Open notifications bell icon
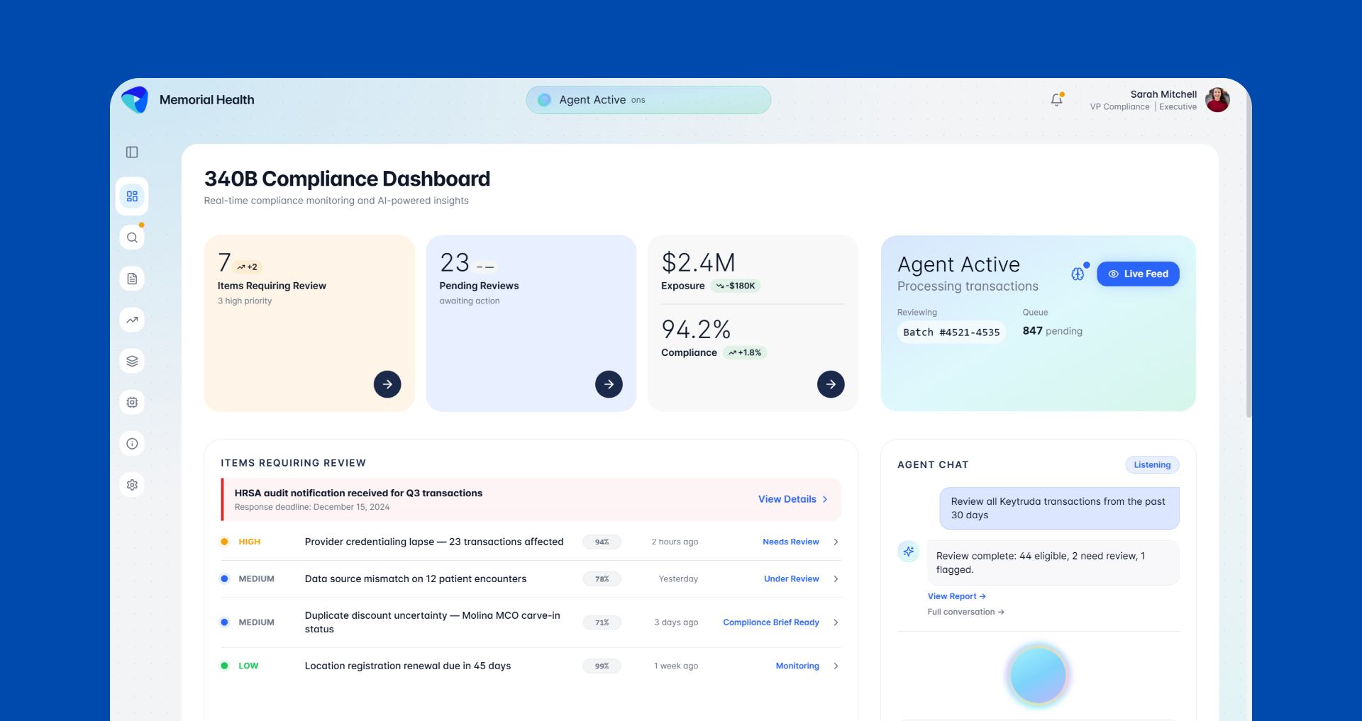Image resolution: width=1362 pixels, height=721 pixels. click(1056, 100)
